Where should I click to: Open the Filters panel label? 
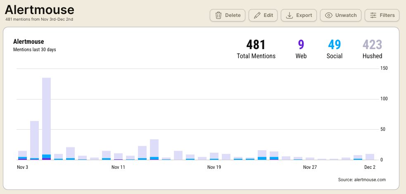click(x=387, y=15)
